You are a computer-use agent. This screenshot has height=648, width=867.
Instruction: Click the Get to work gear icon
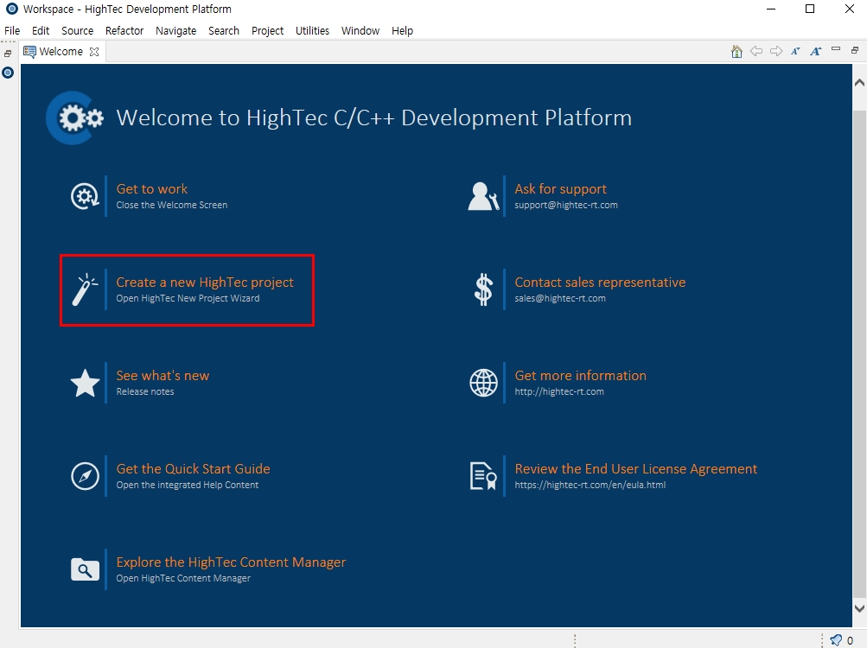pyautogui.click(x=85, y=196)
